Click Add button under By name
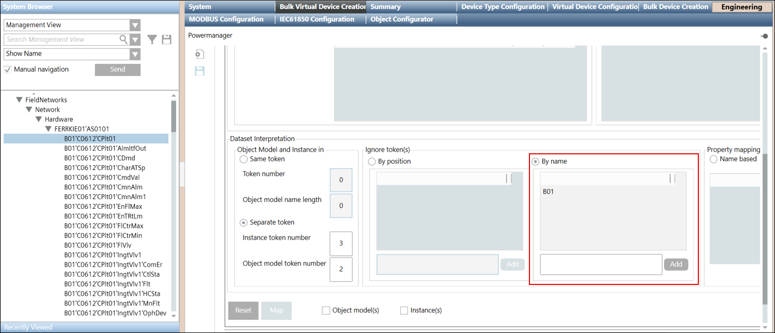 pos(676,264)
